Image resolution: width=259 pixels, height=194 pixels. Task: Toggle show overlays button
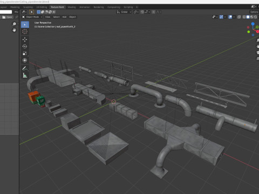click(230, 17)
